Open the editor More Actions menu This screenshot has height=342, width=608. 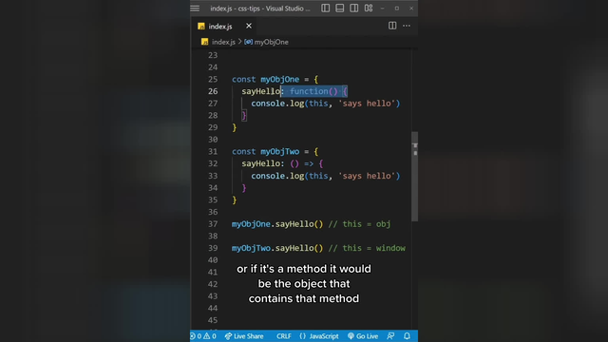pos(407,26)
